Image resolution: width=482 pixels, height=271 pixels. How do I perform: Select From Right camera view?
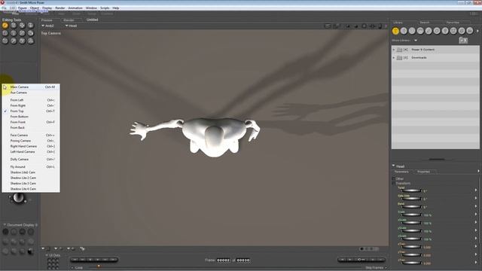coord(31,105)
